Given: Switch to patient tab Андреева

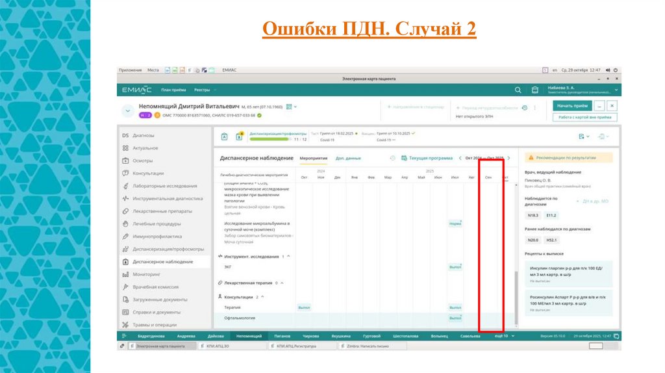Looking at the screenshot, I should 186,336.
